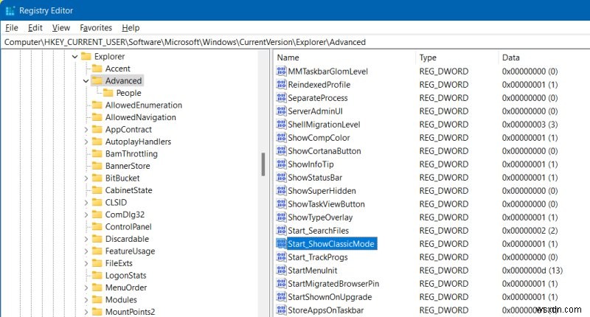This screenshot has width=590, height=317.
Task: Click the BitBucket folder icon
Action: click(97, 178)
